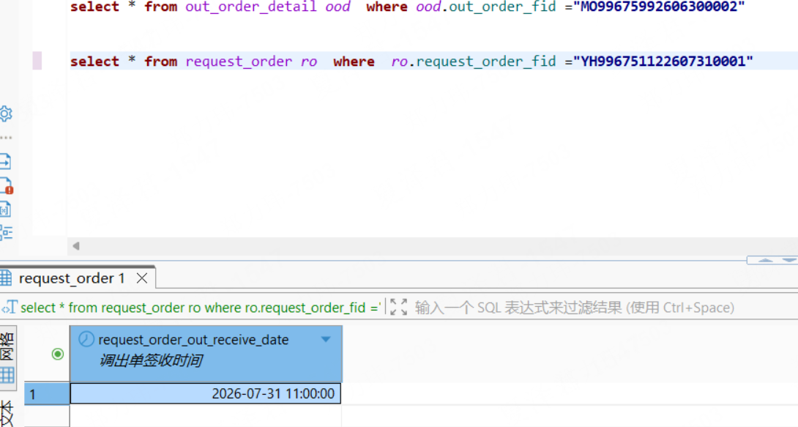The height and width of the screenshot is (427, 798).
Task: Click the maximize results panel up arrow
Action: 765,260
